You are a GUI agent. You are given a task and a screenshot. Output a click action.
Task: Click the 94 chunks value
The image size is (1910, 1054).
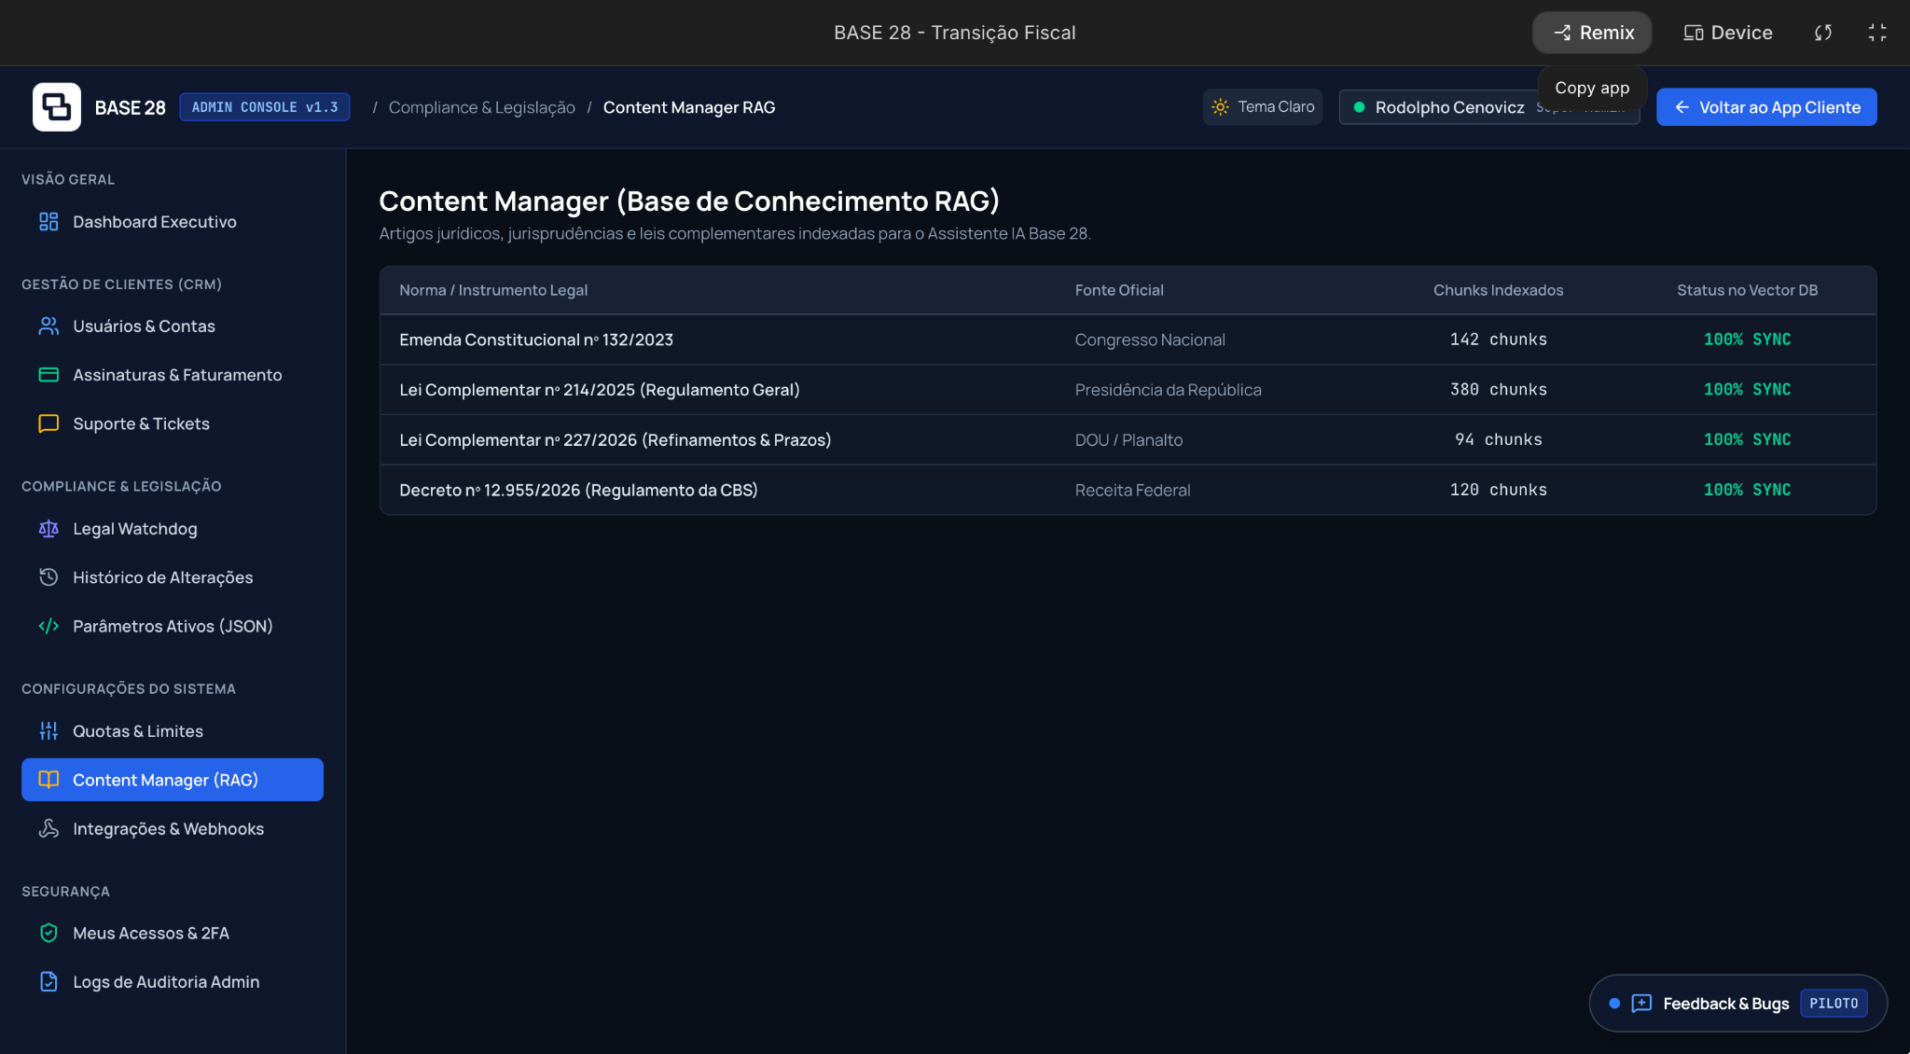(x=1498, y=440)
